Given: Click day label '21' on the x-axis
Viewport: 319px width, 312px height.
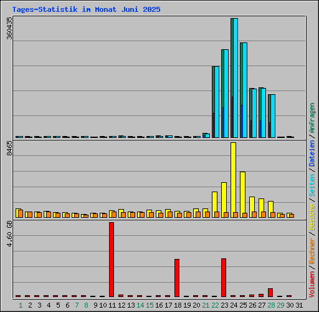Looking at the screenshot, I should click(206, 305).
